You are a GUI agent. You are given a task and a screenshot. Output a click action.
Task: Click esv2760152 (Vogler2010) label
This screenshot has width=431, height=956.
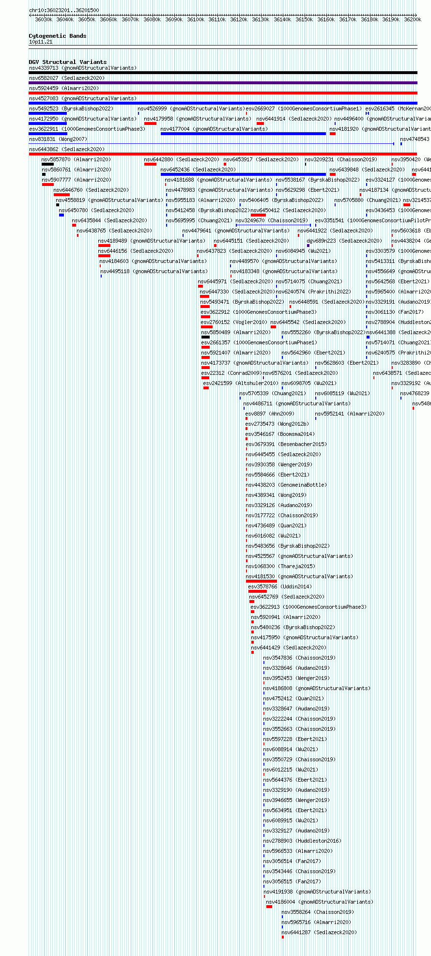point(234,322)
